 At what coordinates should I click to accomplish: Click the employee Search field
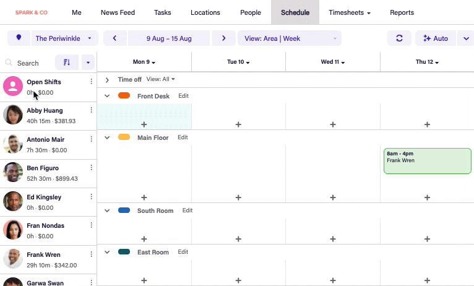[x=28, y=63]
